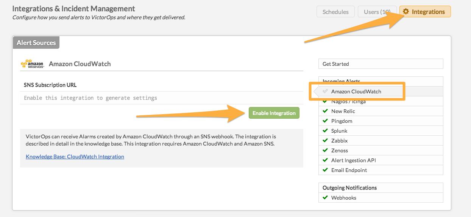Click the checkmark beside Email Endpoint
The width and height of the screenshot is (471, 217).
coord(325,170)
